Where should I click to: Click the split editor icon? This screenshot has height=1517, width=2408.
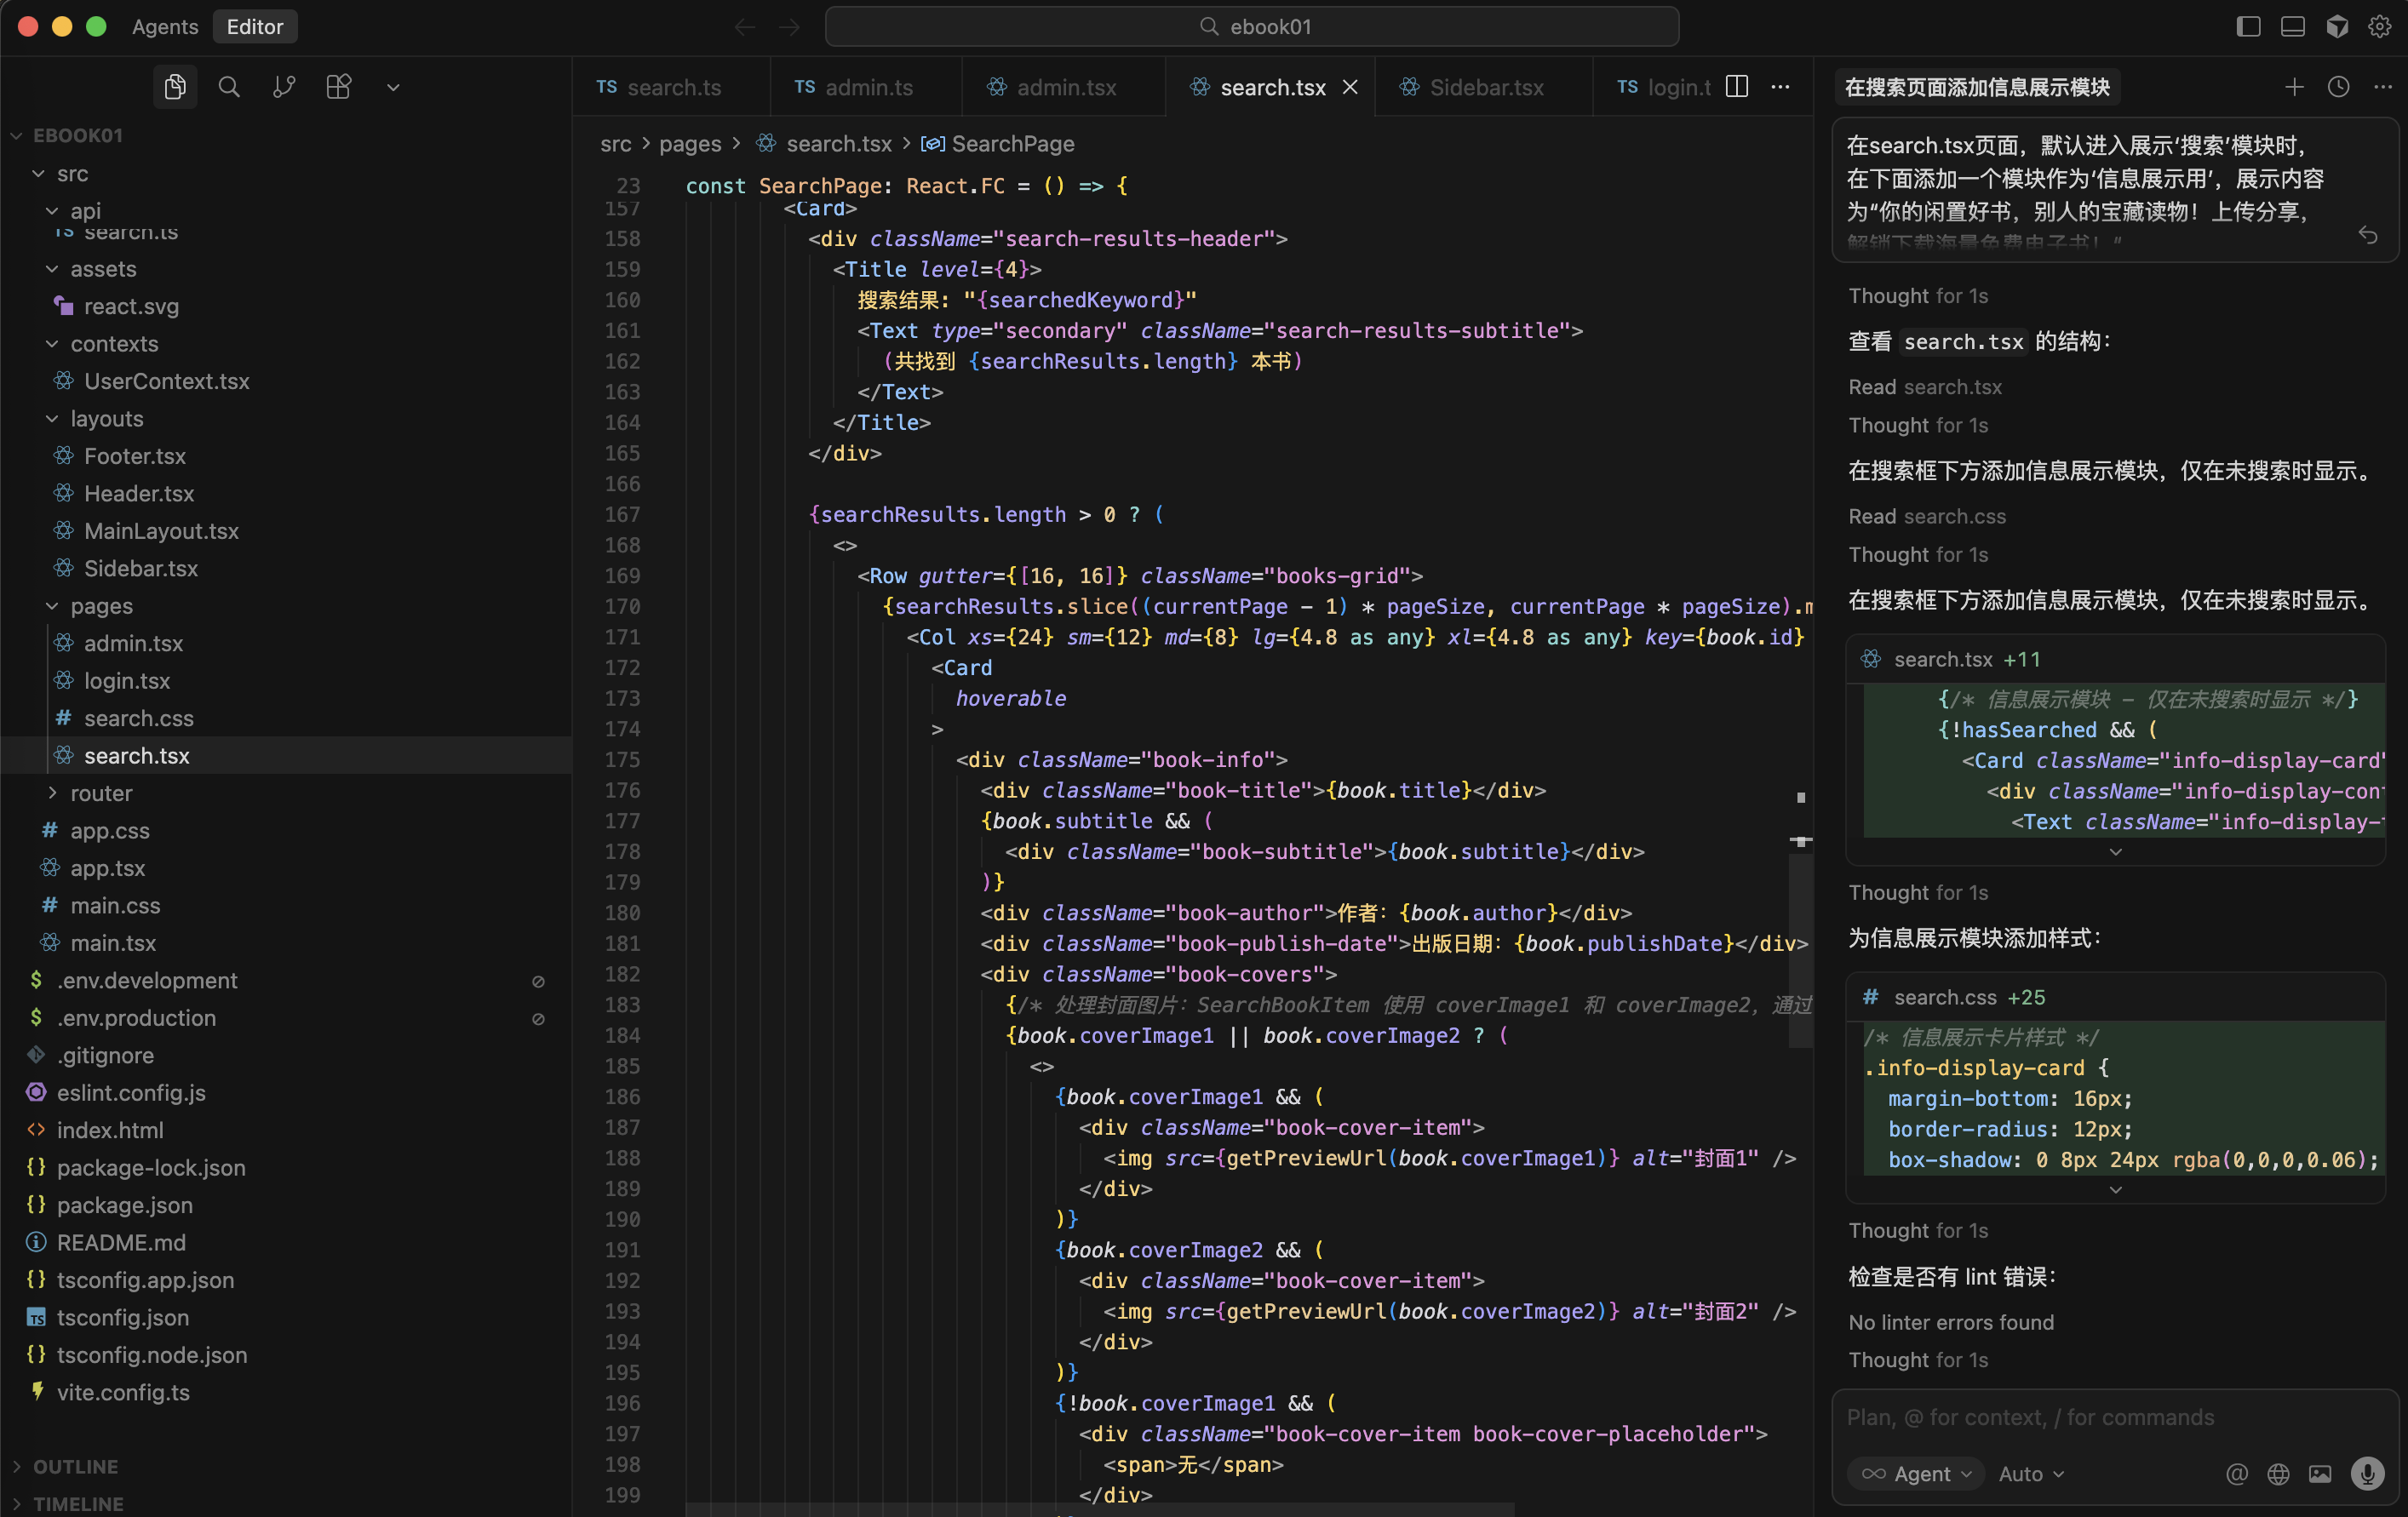1737,87
